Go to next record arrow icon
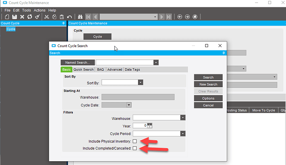The image size is (286, 165). click(x=161, y=17)
